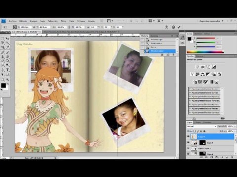Switch to the Muestras tab

(x=198, y=34)
